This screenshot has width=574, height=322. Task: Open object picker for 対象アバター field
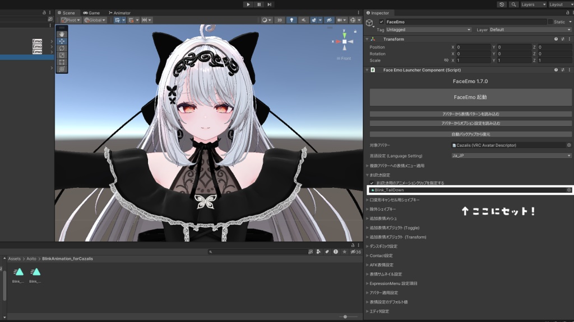coord(569,145)
